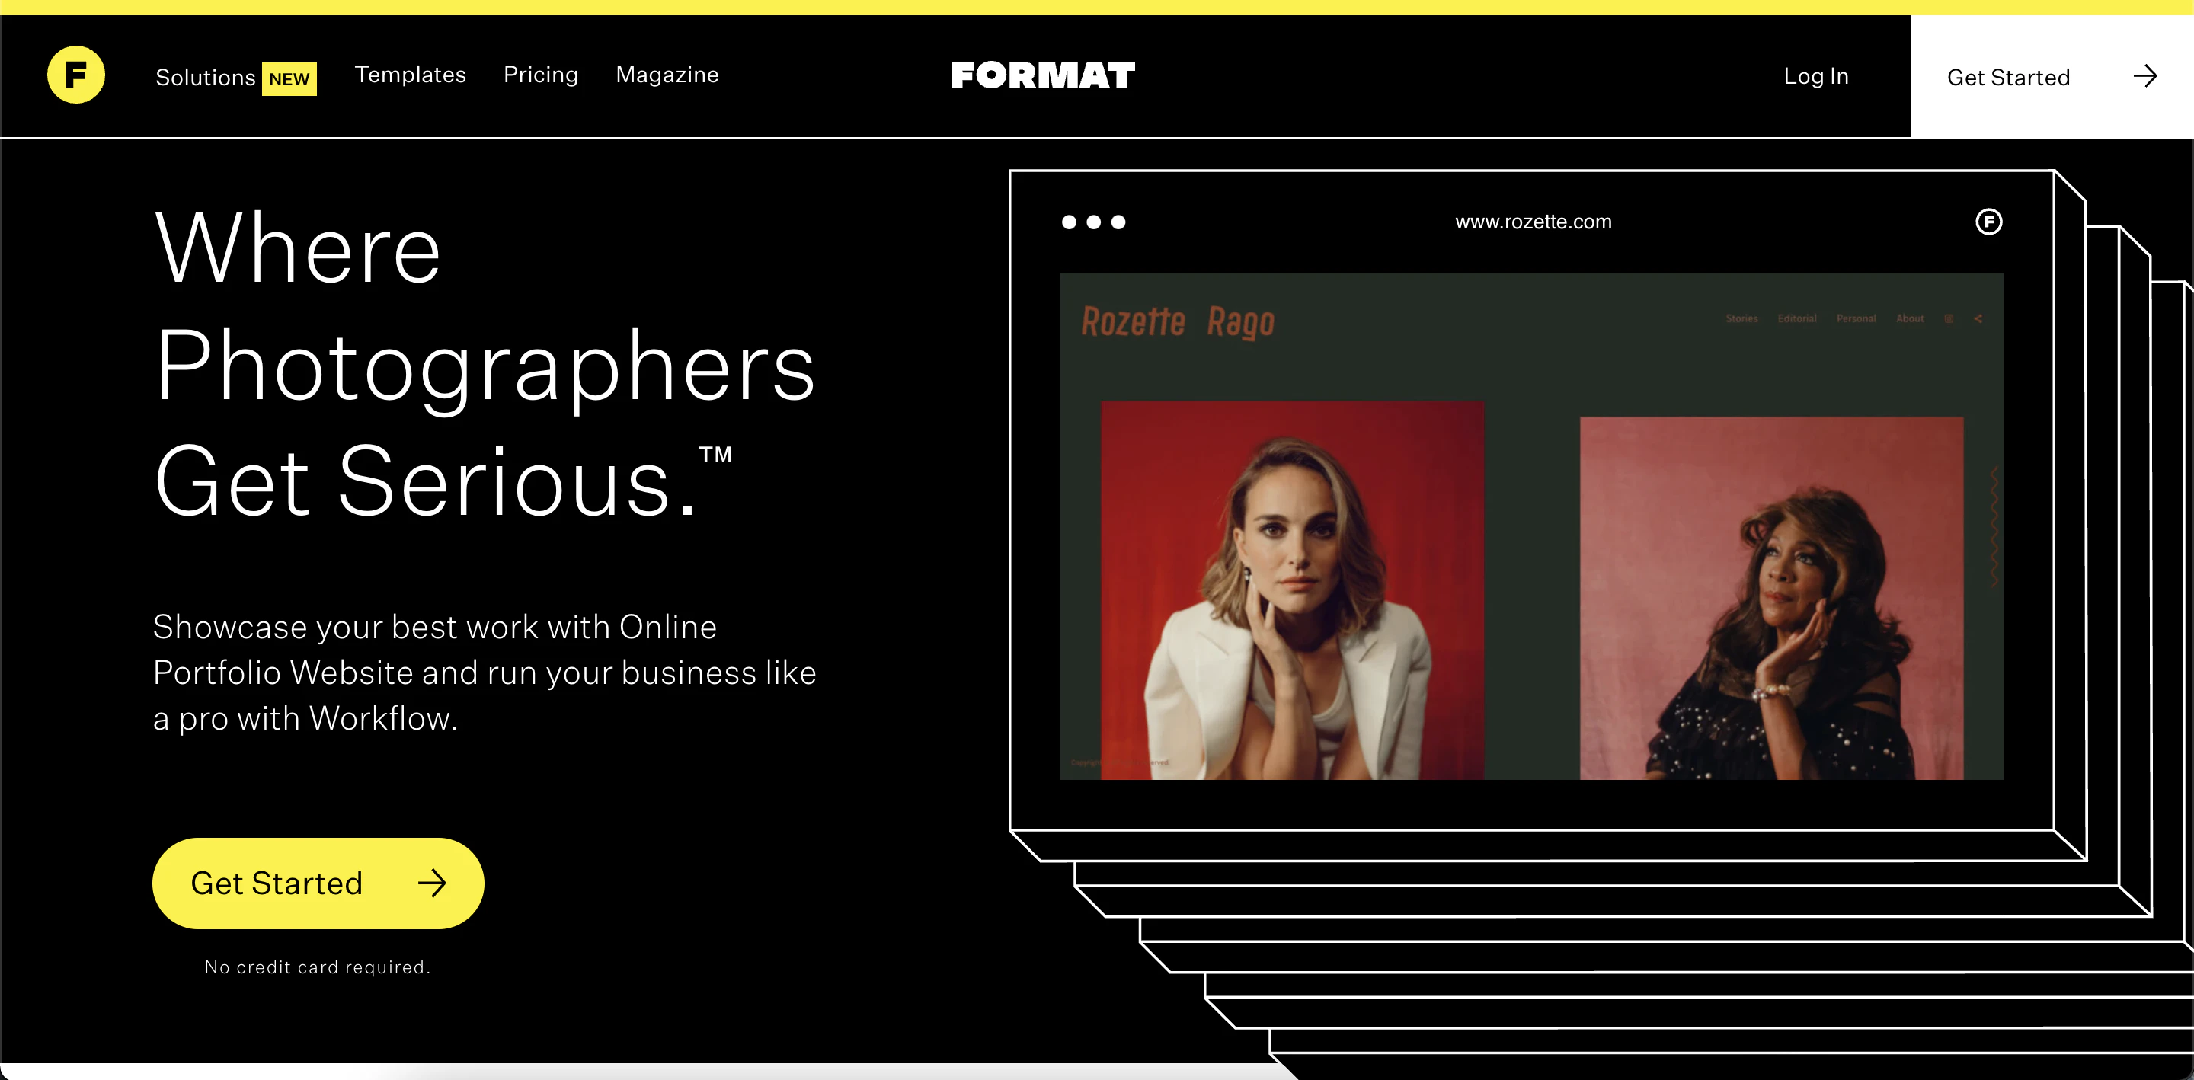Click the NEW badge beside Solutions
Viewport: 2194px width, 1080px height.
(289, 78)
